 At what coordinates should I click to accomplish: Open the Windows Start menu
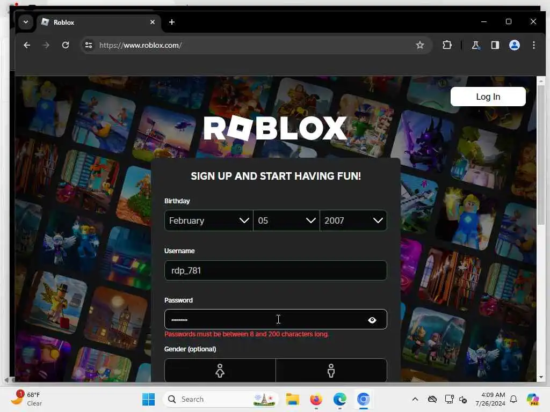coord(148,399)
